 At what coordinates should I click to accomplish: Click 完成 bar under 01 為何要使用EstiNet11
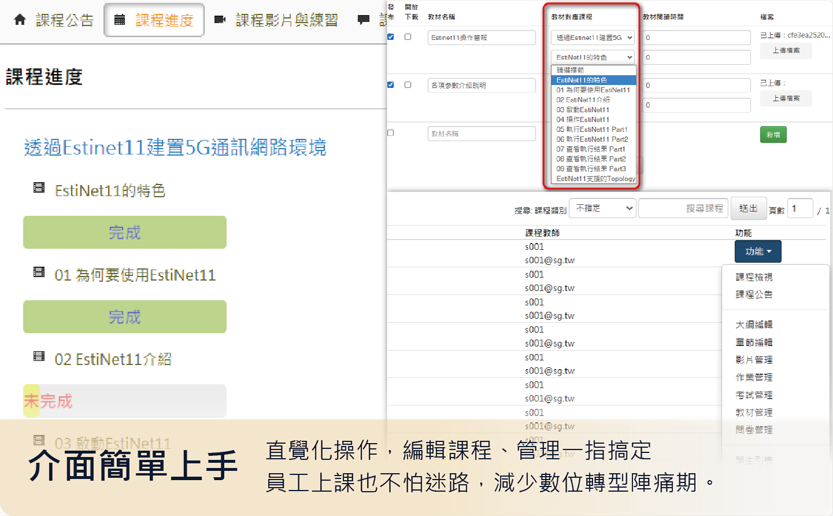pos(125,317)
